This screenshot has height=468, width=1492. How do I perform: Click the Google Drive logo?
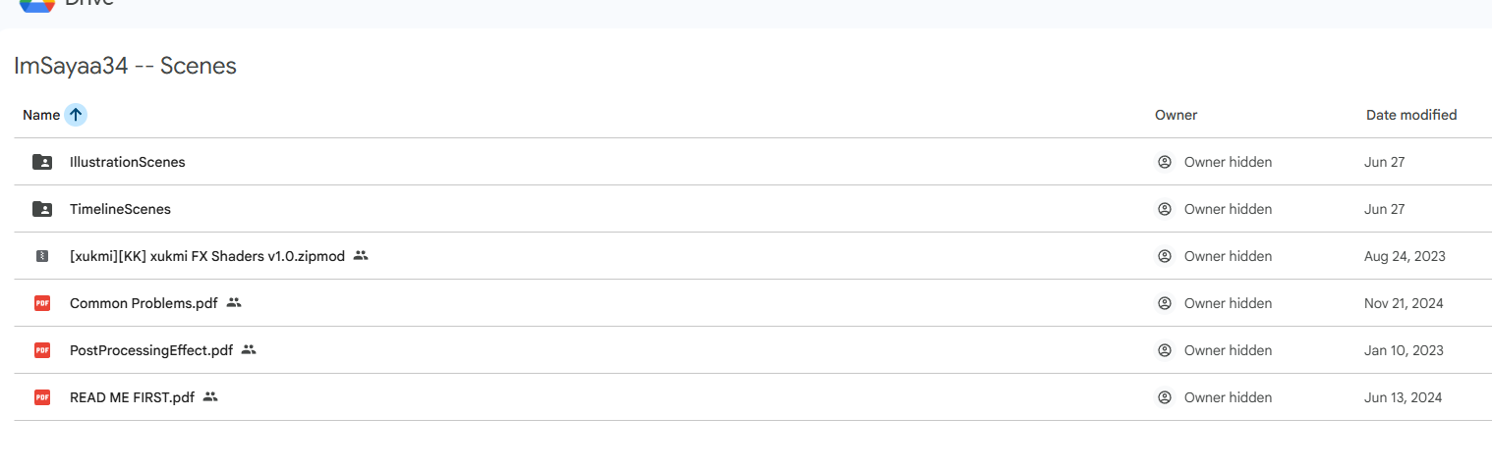click(x=37, y=5)
